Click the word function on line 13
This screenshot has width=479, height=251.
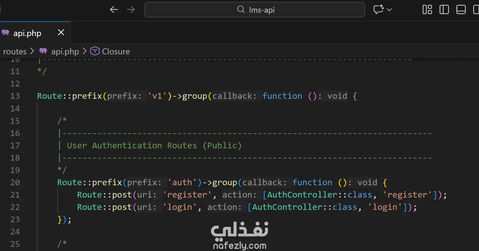coord(282,96)
